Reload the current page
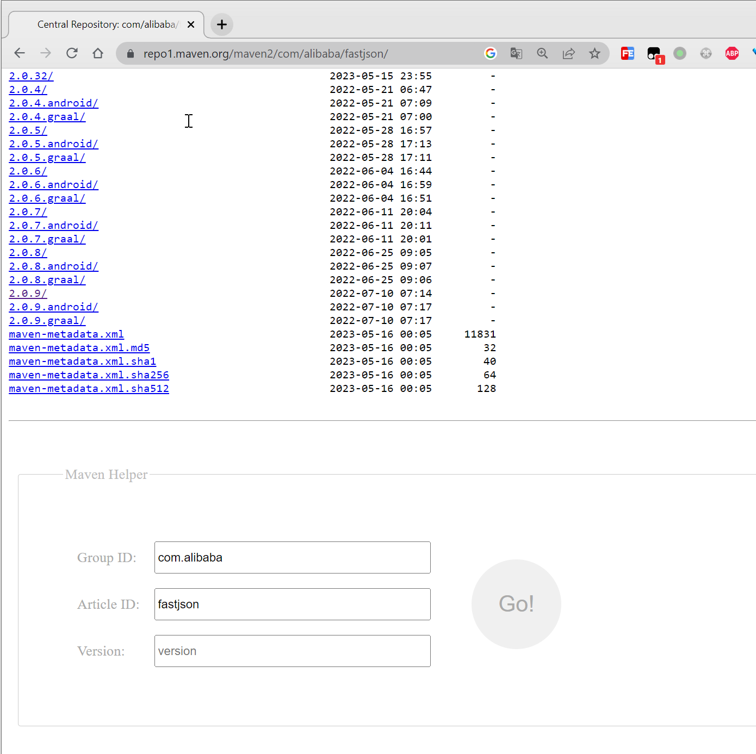The width and height of the screenshot is (756, 754). 72,53
